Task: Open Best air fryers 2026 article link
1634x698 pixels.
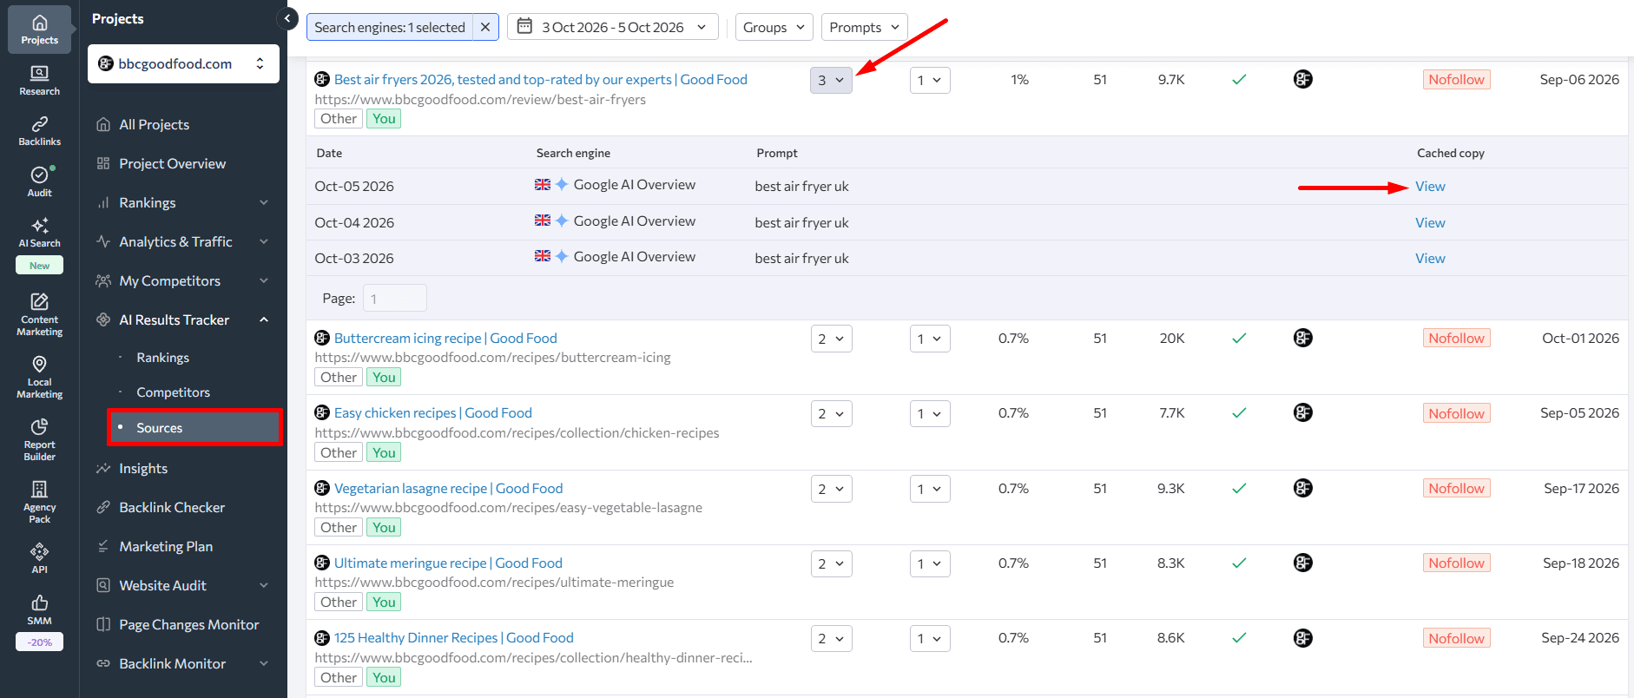Action: tap(540, 79)
